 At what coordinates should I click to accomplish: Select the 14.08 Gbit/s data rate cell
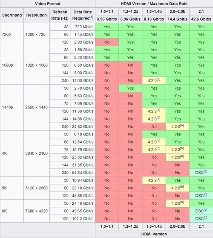click(x=83, y=119)
